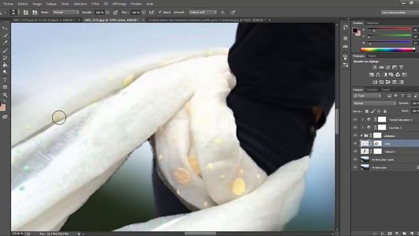The height and width of the screenshot is (236, 419).
Task: Add a Brightness/Contrast adjustment
Action: click(x=374, y=67)
